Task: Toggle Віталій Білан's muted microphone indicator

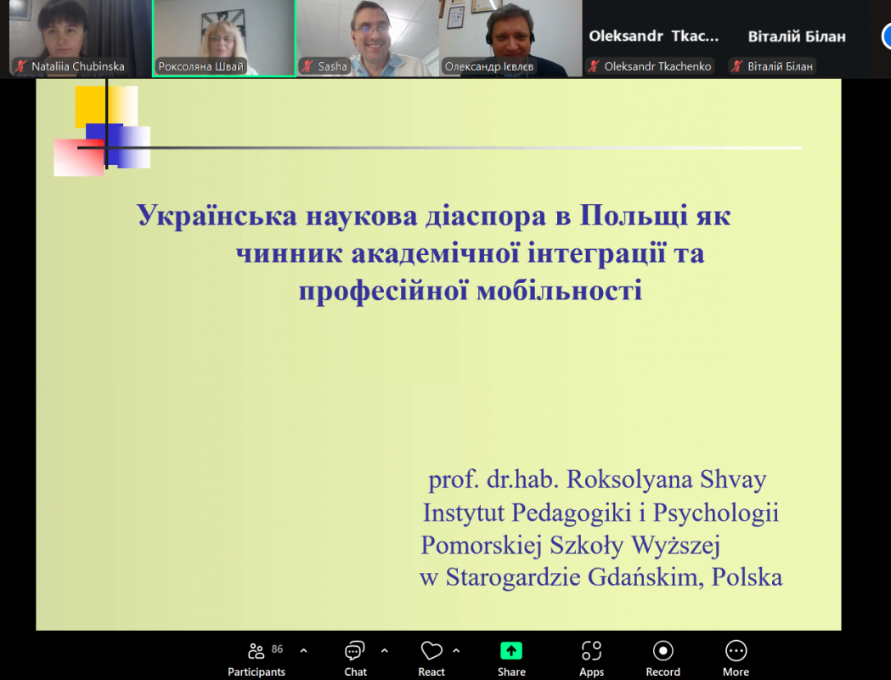Action: pos(736,65)
